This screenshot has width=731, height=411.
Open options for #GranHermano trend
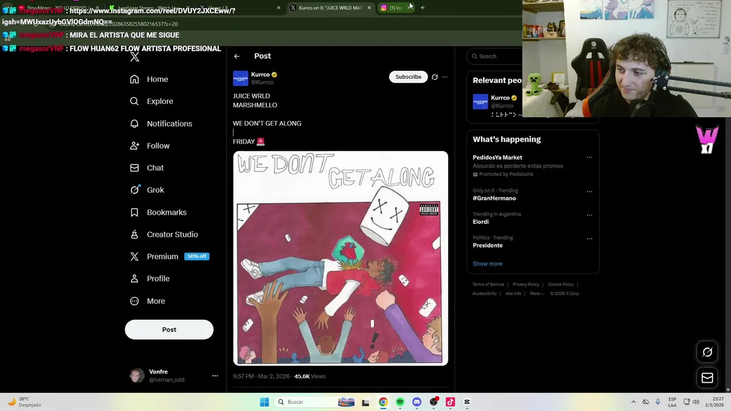click(x=589, y=191)
